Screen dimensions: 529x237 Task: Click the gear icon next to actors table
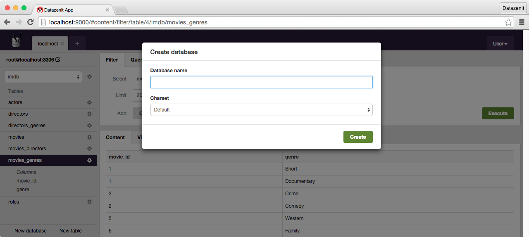tap(89, 102)
